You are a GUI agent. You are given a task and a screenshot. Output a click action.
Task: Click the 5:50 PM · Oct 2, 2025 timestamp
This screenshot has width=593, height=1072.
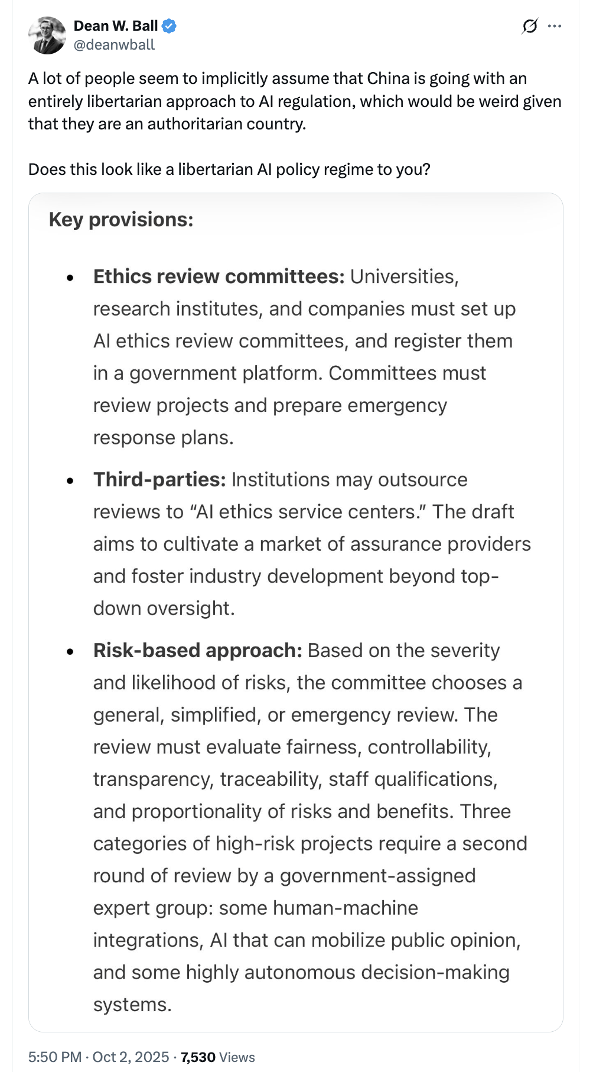[99, 1057]
